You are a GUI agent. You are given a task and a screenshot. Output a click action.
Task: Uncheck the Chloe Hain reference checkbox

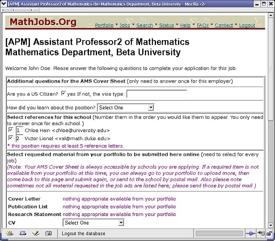11,130
